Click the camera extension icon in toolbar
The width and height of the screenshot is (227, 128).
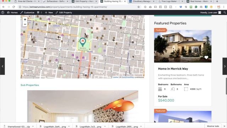click(150, 7)
